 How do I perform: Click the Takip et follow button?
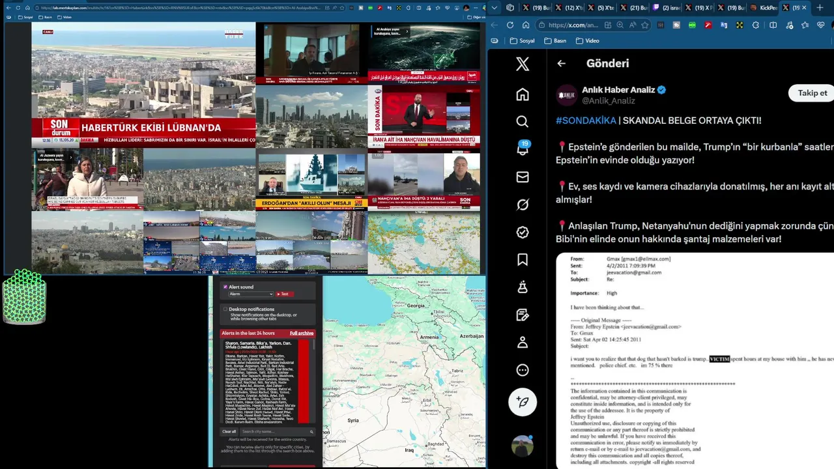812,93
